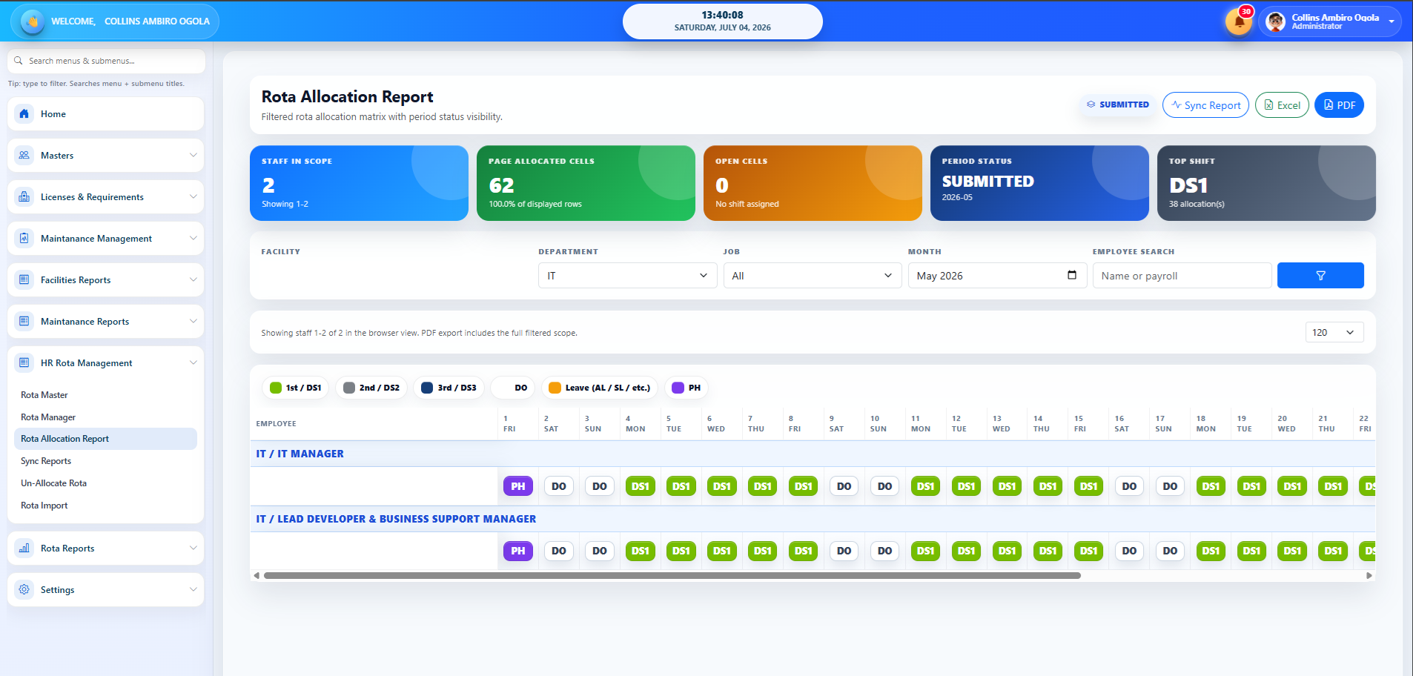Click the Top Shift DS1 card
1413x676 pixels.
coord(1266,183)
